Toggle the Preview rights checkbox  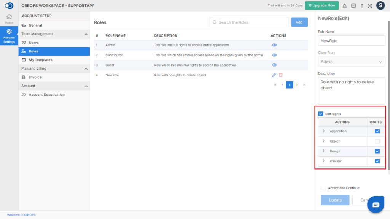[x=377, y=161]
